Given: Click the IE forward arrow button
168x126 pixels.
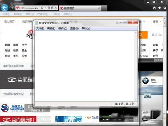Looking at the screenshot, I should point(12,8).
